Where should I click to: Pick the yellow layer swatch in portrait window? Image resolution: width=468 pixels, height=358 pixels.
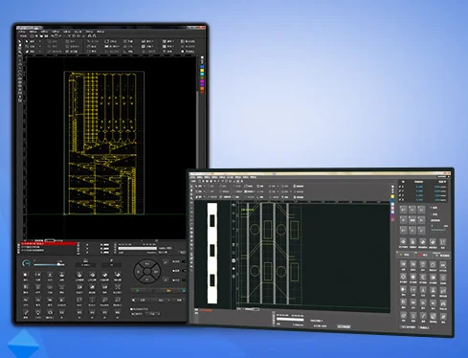coord(202,71)
